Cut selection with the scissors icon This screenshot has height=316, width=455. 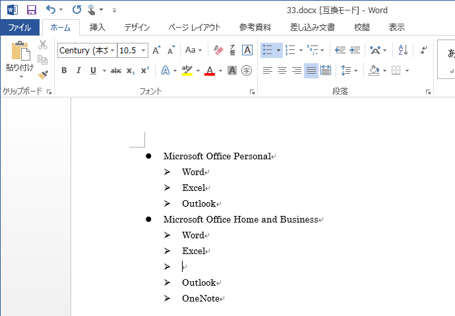point(43,45)
